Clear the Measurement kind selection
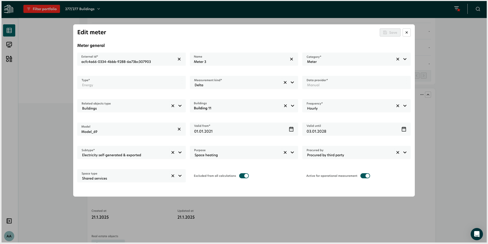Screen dimensions: 488x244 click(x=285, y=82)
